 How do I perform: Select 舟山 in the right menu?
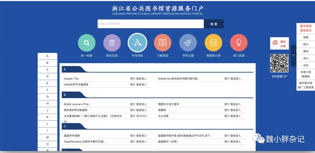click(x=306, y=58)
